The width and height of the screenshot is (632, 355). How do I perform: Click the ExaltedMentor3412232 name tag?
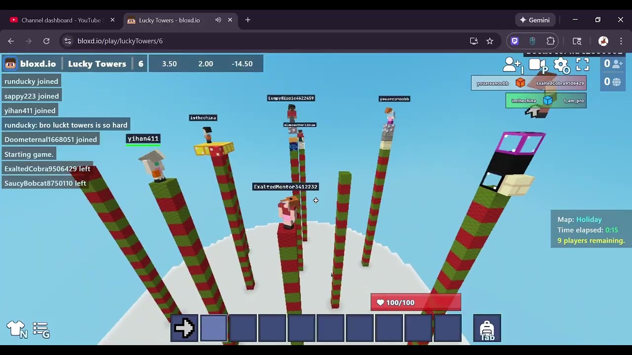coord(285,187)
